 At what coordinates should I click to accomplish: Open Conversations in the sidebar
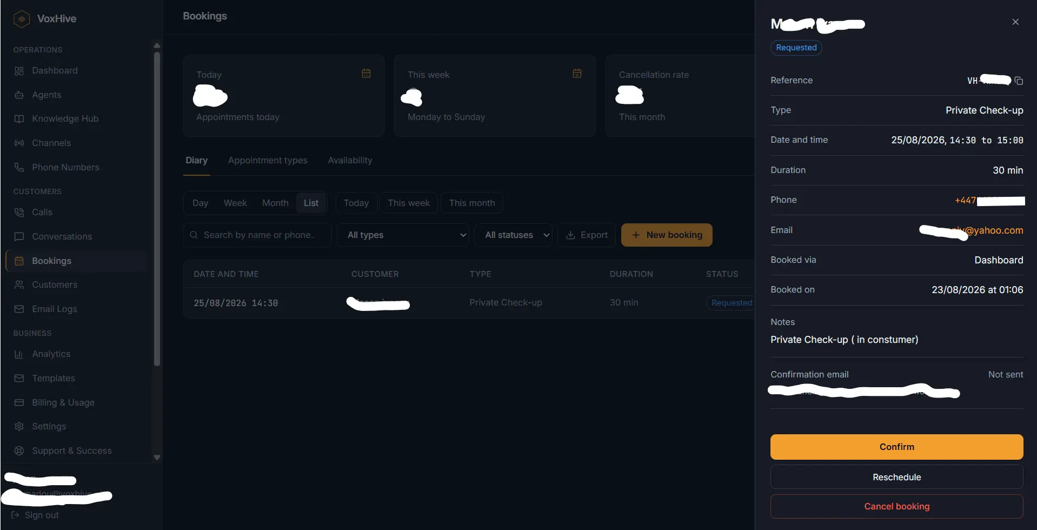pyautogui.click(x=62, y=236)
